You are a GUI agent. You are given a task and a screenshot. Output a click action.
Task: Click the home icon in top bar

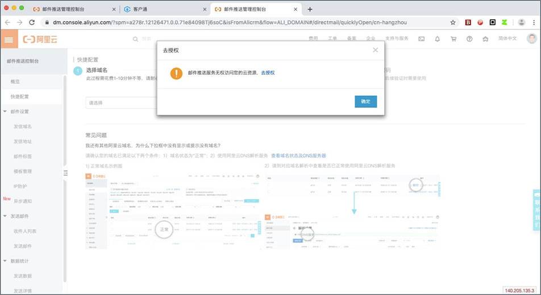click(x=485, y=39)
